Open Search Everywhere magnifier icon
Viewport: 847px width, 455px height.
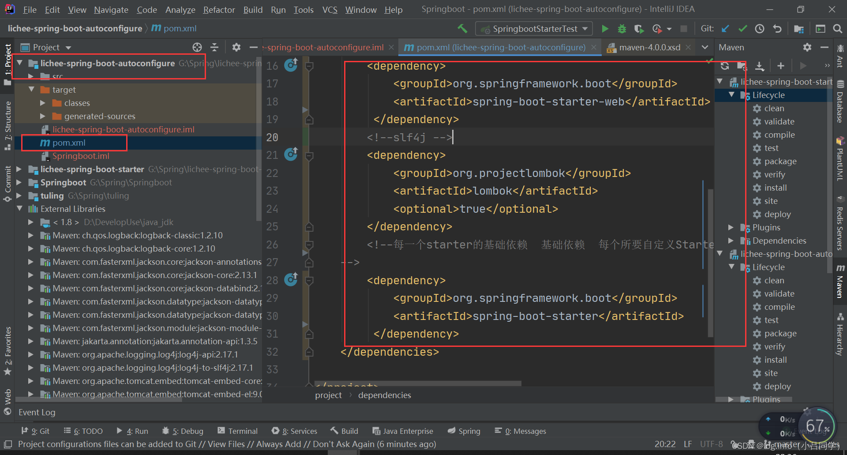[x=838, y=29]
